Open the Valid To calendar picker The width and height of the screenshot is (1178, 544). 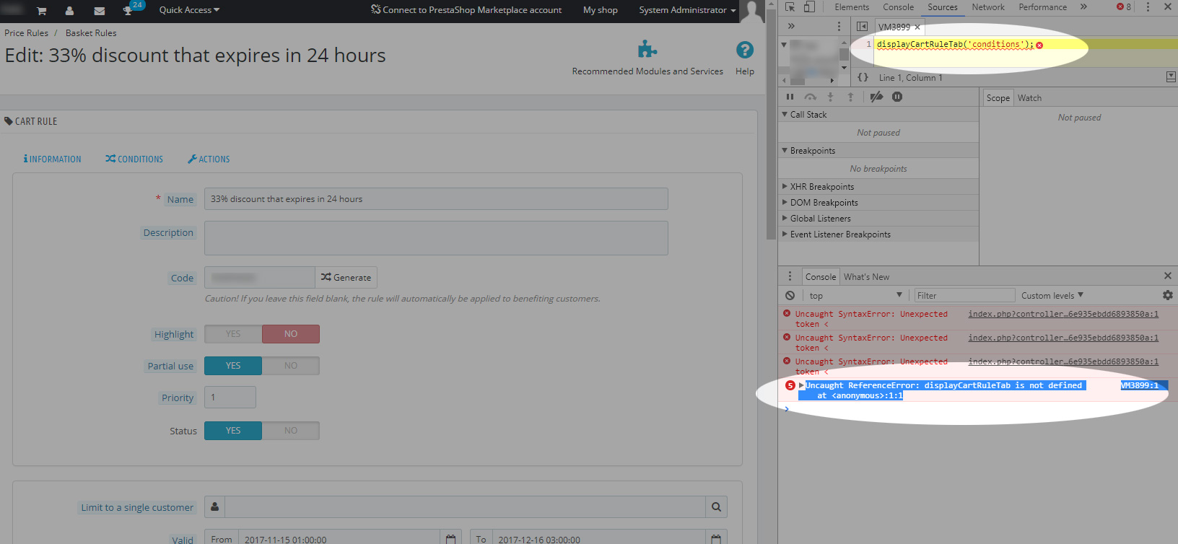pyautogui.click(x=716, y=539)
